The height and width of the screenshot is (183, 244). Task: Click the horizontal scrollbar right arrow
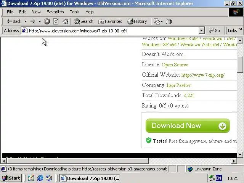(x=234, y=161)
